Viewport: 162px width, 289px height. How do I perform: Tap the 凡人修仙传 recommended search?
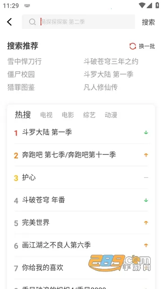pos(101,87)
